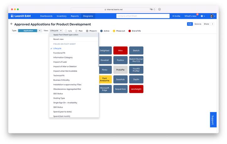227x144 pixels.
Task: Select Single Sign On - Availability
Action: tap(74, 103)
